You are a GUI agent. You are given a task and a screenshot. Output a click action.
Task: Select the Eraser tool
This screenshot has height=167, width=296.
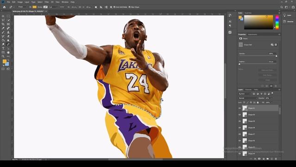[x=8, y=36]
